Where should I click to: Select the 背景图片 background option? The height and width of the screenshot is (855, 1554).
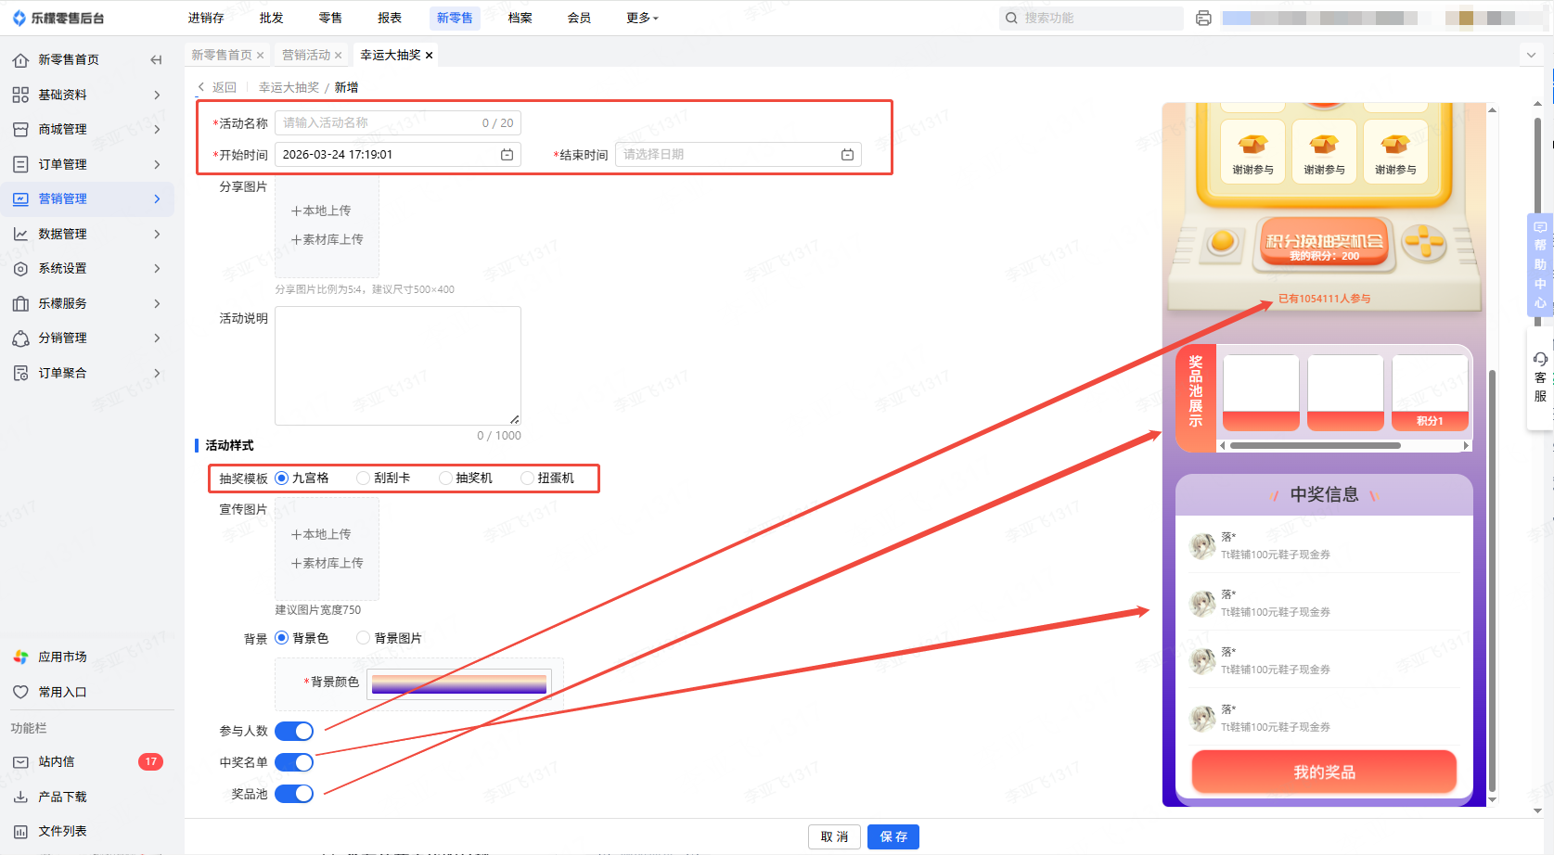364,638
